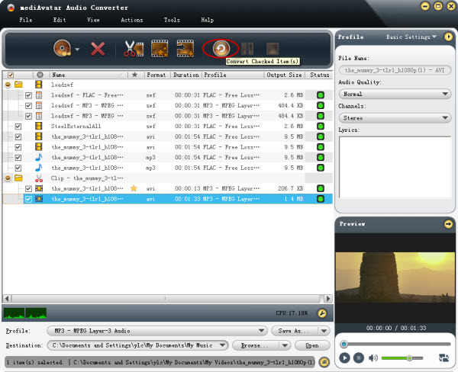Click the horizontal scrollbar right arrow

click(x=328, y=299)
